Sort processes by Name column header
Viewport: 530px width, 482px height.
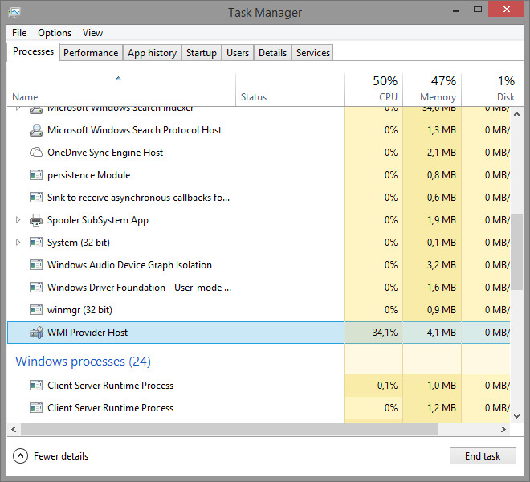[x=121, y=89]
